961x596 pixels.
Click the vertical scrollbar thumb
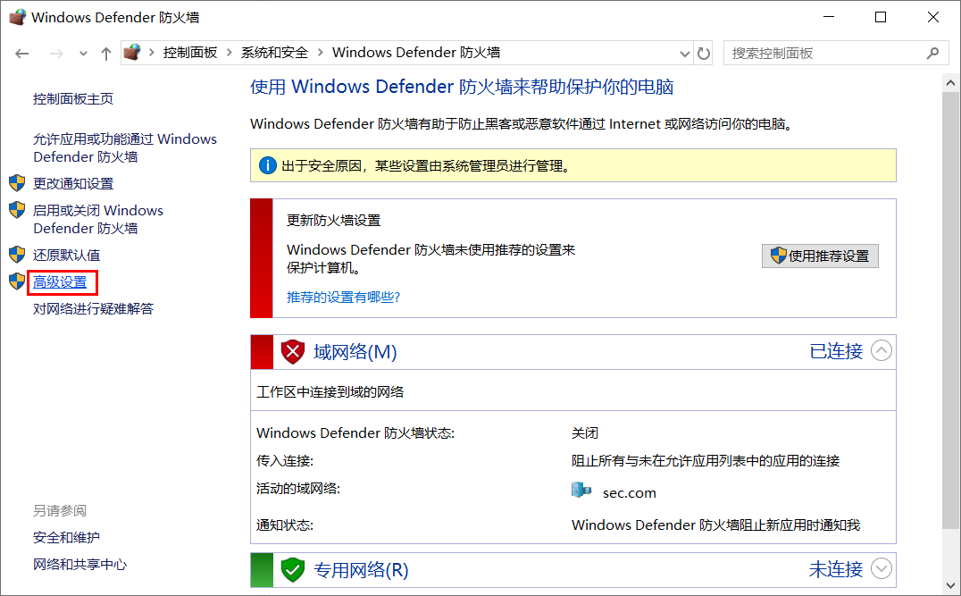(950, 310)
